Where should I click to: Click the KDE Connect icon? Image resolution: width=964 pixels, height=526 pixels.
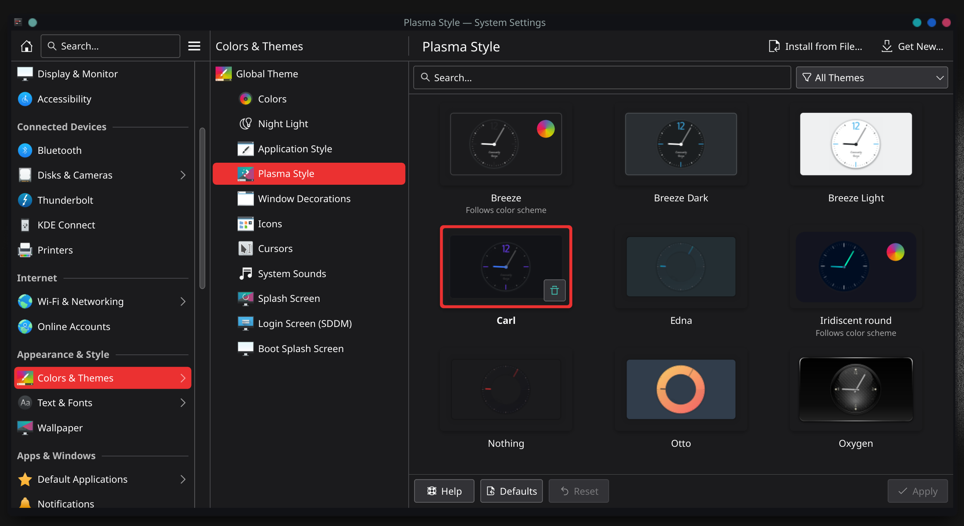click(25, 225)
